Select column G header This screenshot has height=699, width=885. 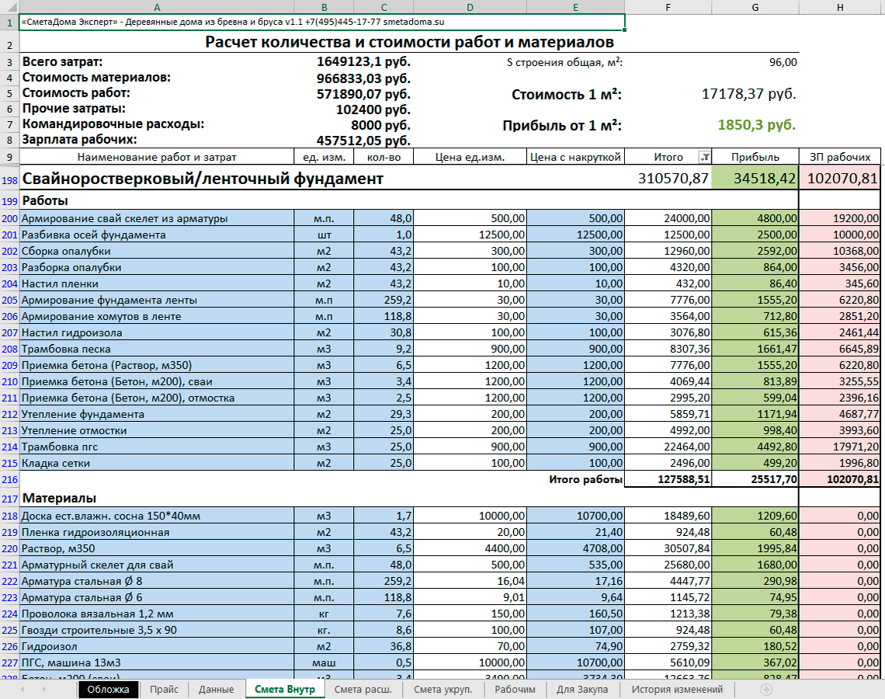755,6
